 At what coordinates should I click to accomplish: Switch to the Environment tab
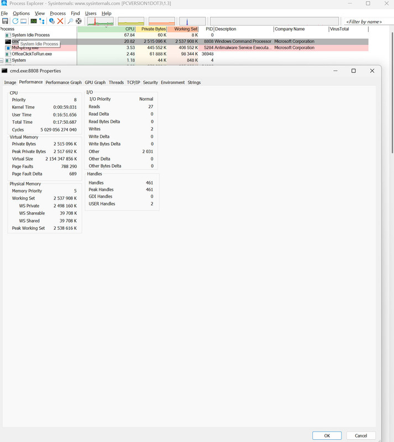(172, 82)
